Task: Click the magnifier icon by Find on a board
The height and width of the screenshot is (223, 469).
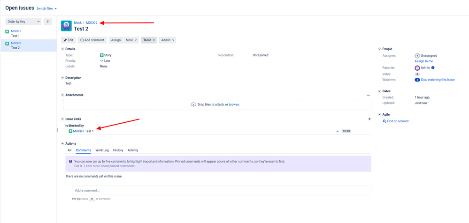Action: tap(384, 121)
